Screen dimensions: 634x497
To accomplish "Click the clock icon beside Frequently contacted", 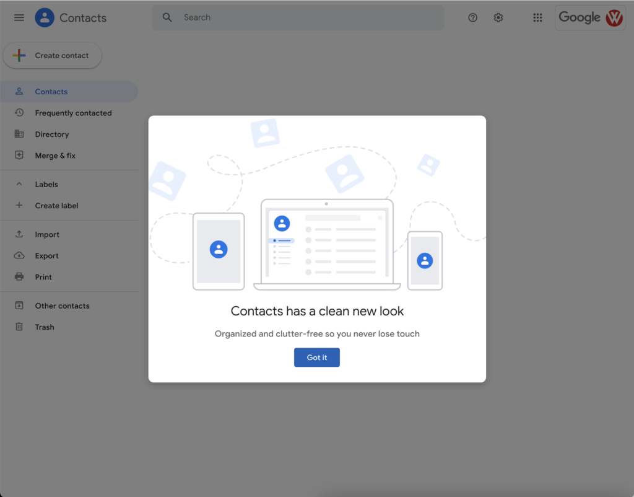I will 19,113.
